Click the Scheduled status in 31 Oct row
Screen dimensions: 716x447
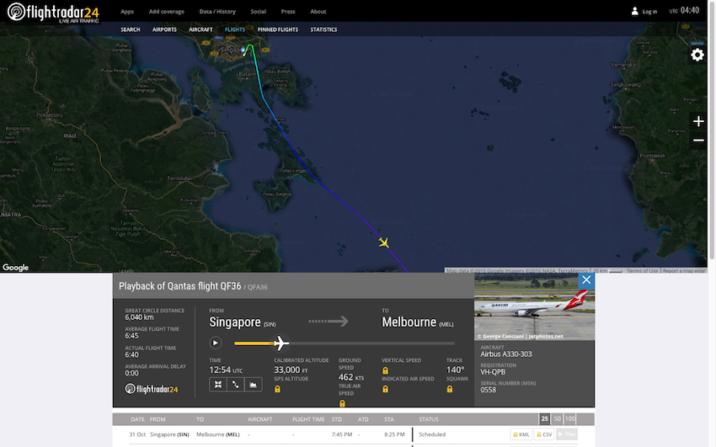pyautogui.click(x=432, y=434)
